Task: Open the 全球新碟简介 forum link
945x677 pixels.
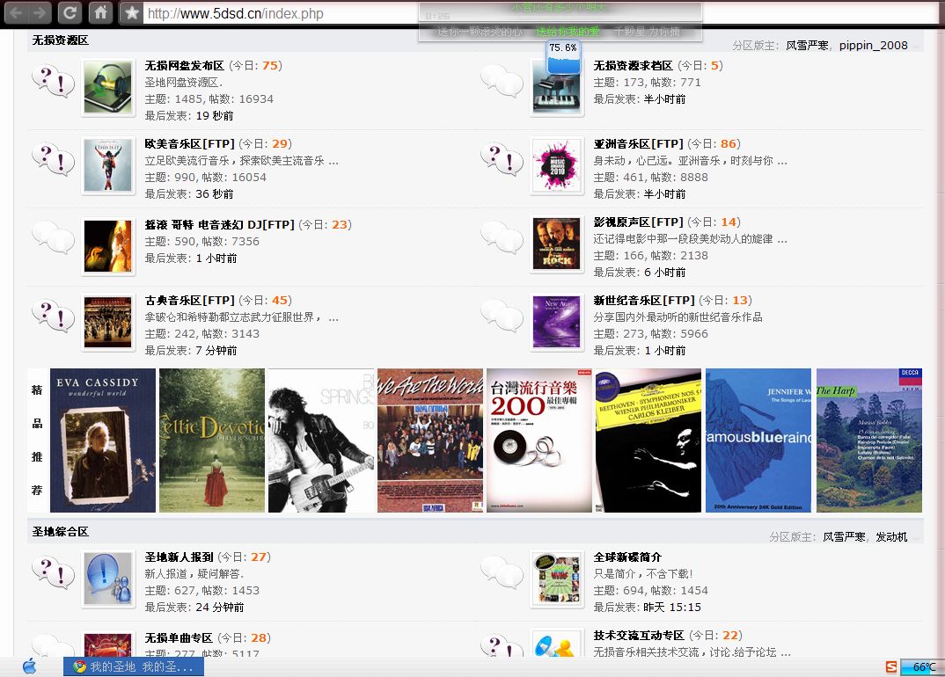Action: [x=627, y=557]
